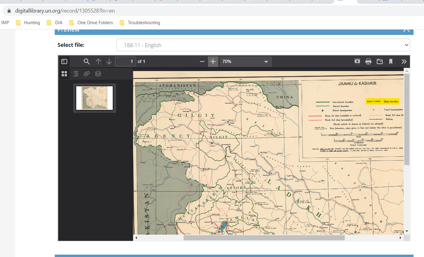Show document outline in sidebar

(76, 74)
